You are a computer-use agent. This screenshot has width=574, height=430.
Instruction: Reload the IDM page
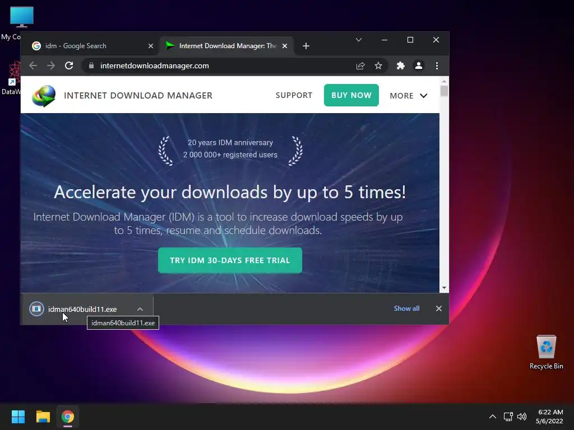pyautogui.click(x=69, y=66)
